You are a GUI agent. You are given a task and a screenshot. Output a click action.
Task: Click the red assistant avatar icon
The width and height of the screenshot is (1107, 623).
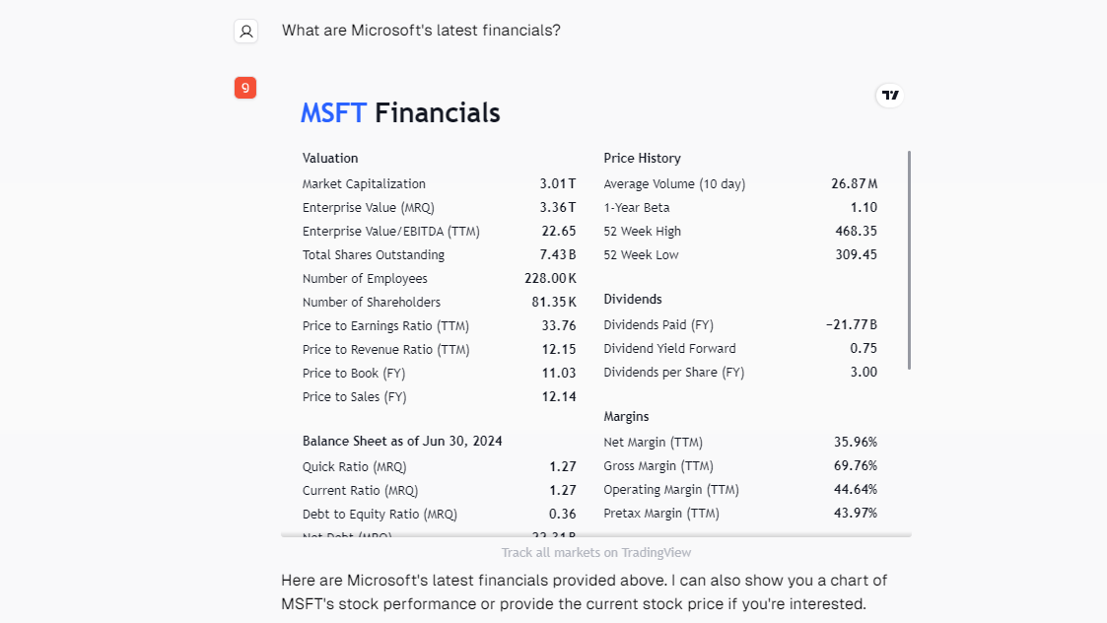click(245, 88)
